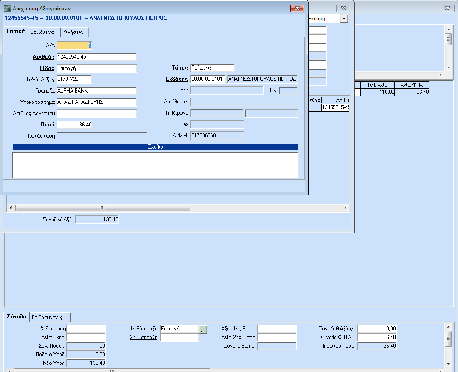Click the Σύν. Καθ.Αξίας field showing 110,00
Screen dimensions: 458x372
[x=377, y=329]
